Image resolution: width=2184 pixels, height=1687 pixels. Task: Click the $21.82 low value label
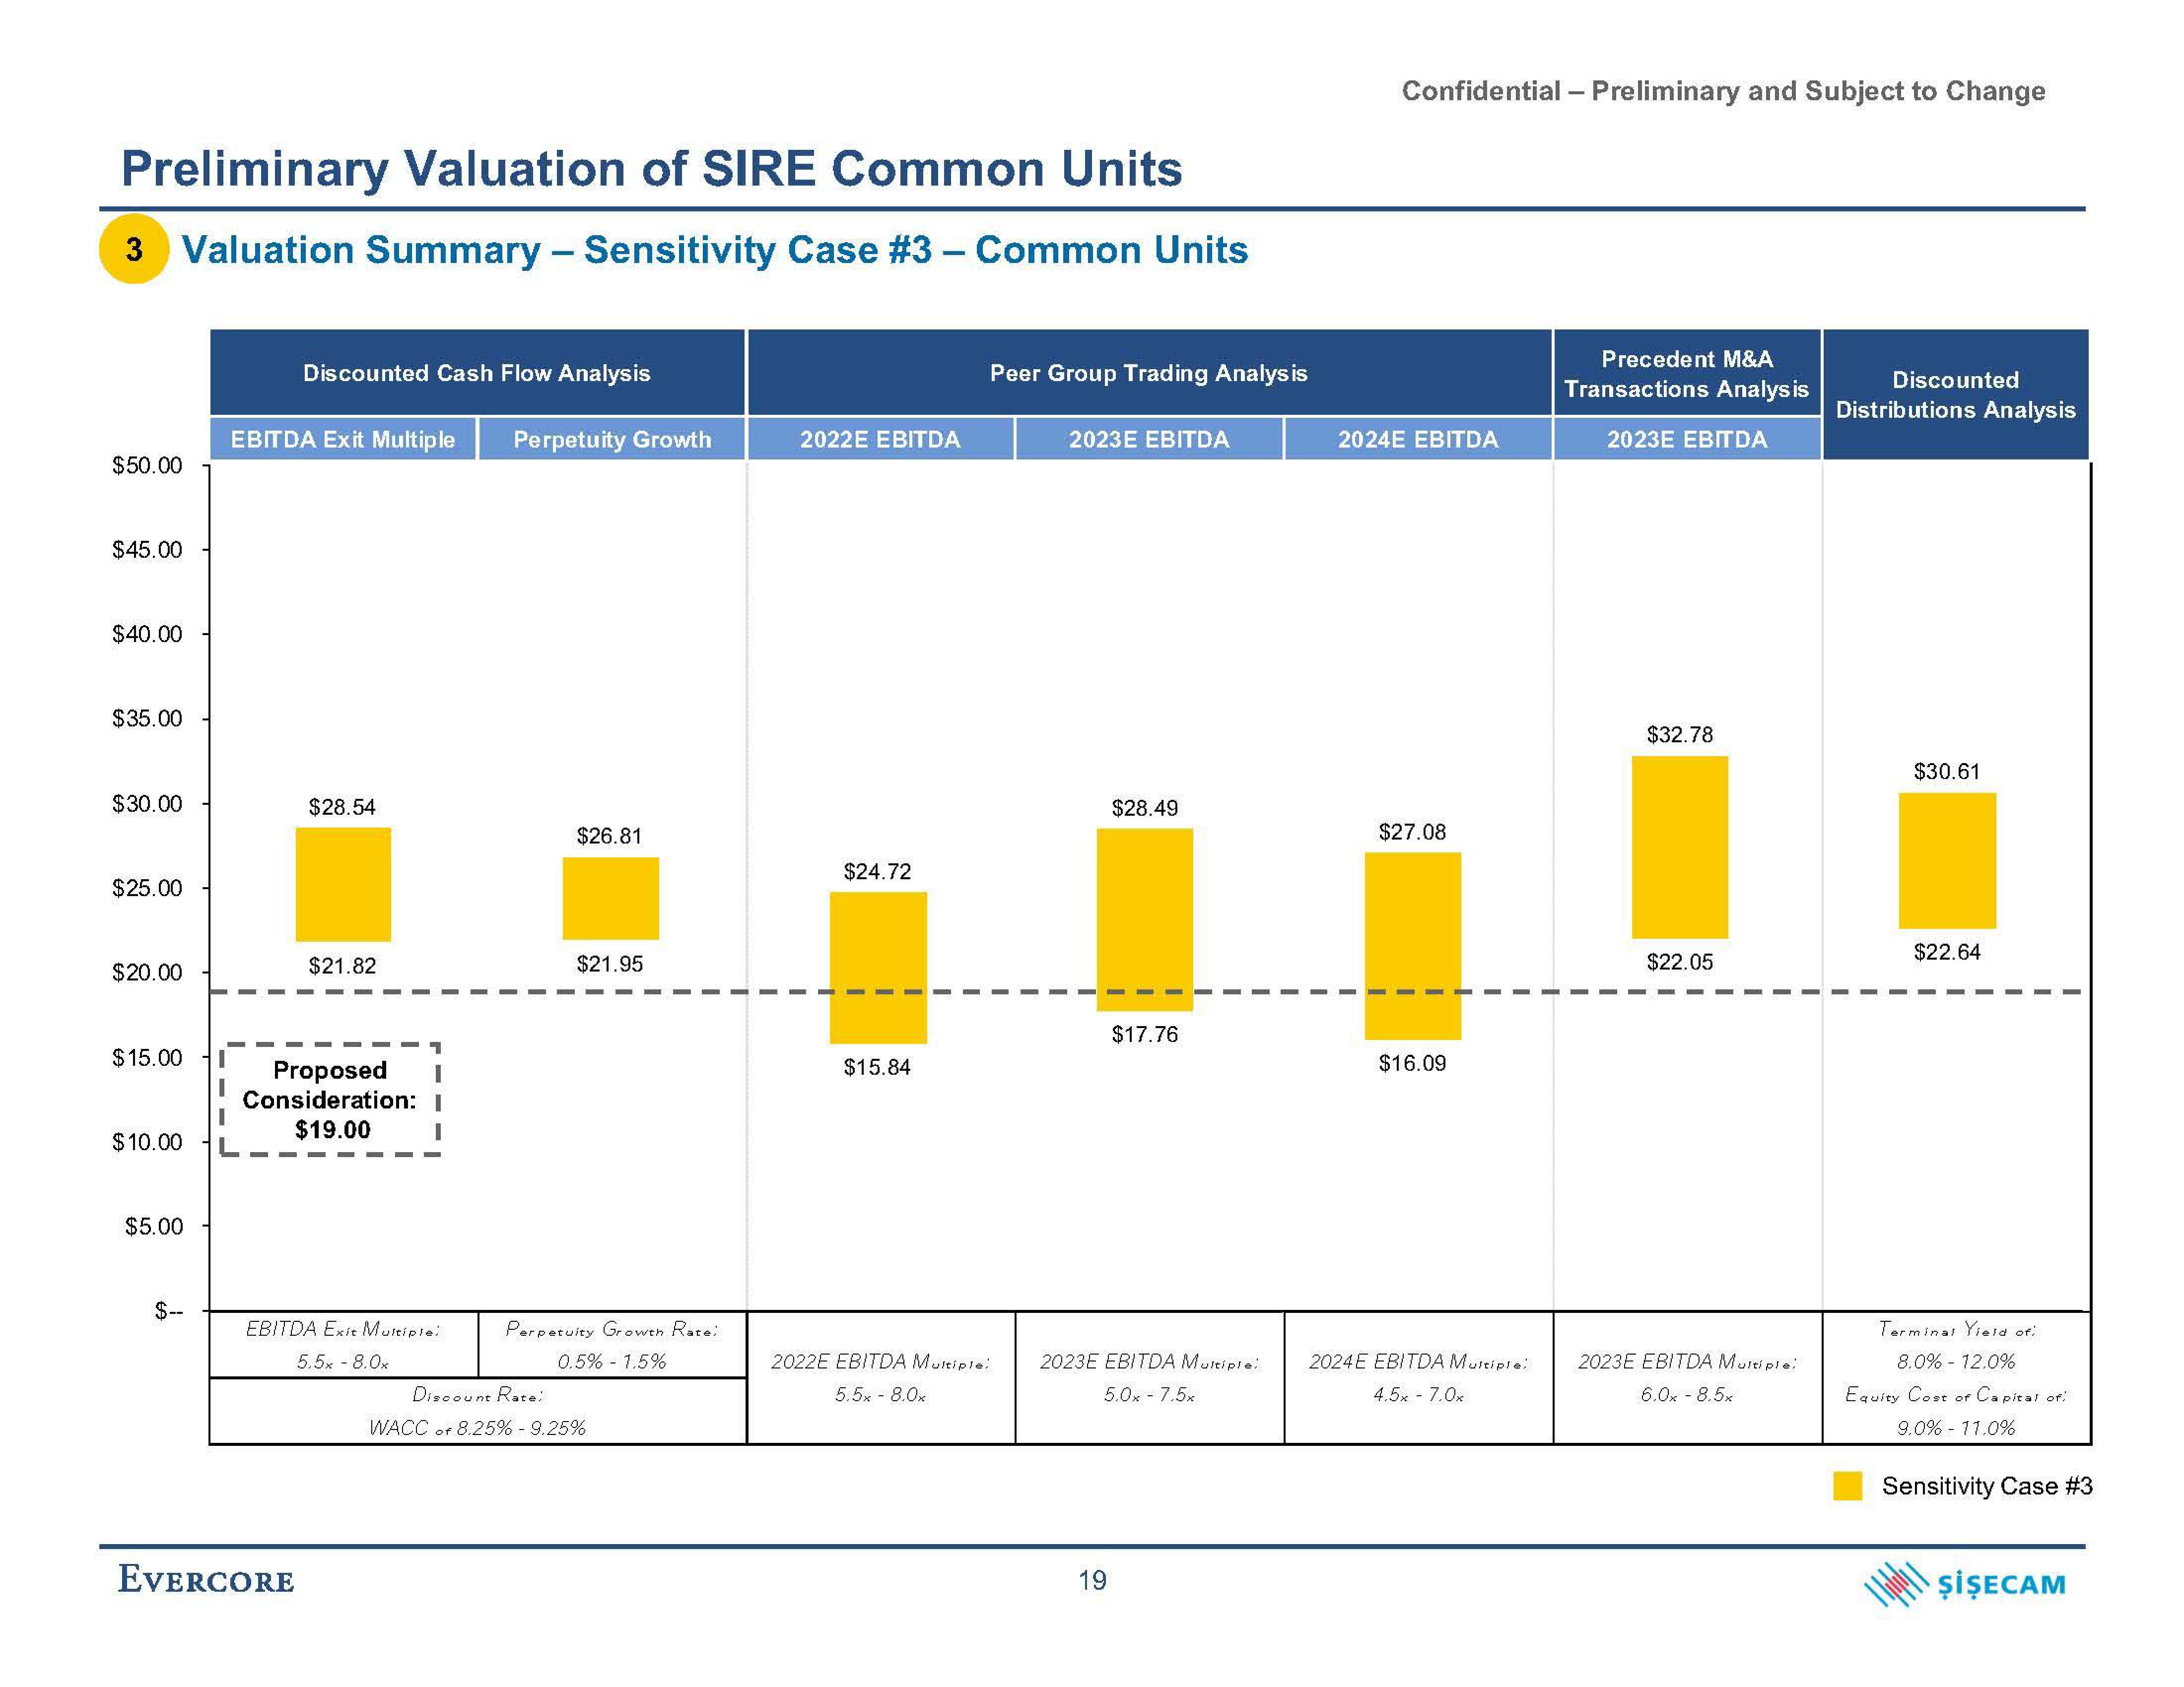pyautogui.click(x=342, y=966)
